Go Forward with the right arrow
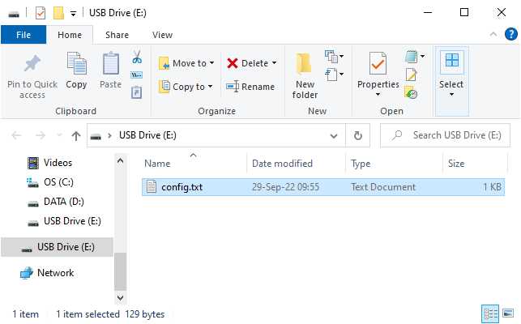521x324 pixels. 41,135
